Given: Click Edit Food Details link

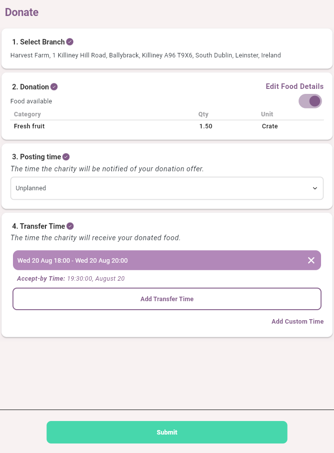Looking at the screenshot, I should coord(294,86).
